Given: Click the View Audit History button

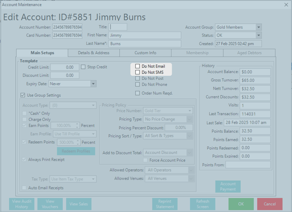Looking at the screenshot, I should 21,204.
